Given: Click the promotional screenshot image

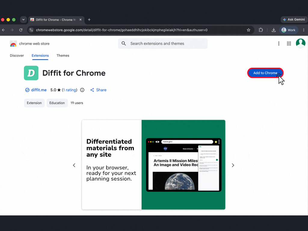Looking at the screenshot, I should coord(153,165).
